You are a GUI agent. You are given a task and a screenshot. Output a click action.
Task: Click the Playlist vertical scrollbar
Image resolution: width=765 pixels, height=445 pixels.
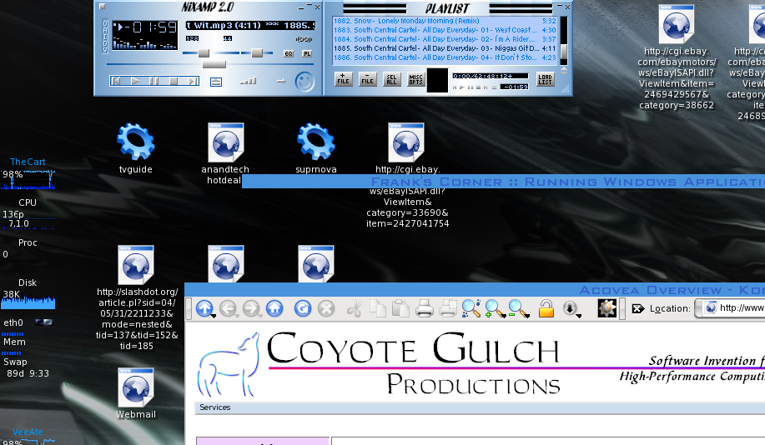tap(563, 41)
